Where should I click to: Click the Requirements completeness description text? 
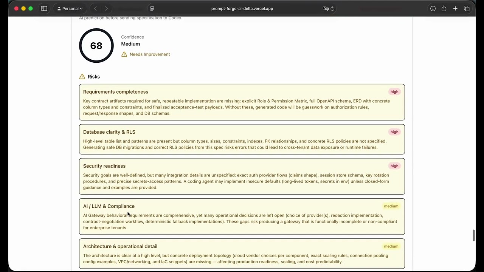tap(236, 107)
